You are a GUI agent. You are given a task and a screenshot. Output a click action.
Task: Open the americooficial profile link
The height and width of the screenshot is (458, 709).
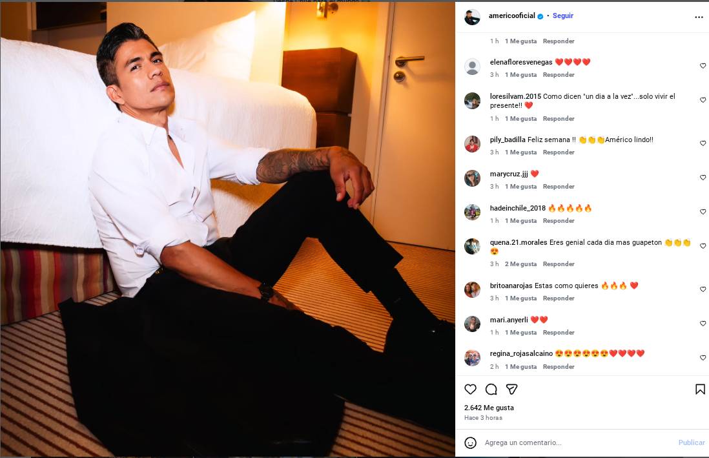pos(512,16)
